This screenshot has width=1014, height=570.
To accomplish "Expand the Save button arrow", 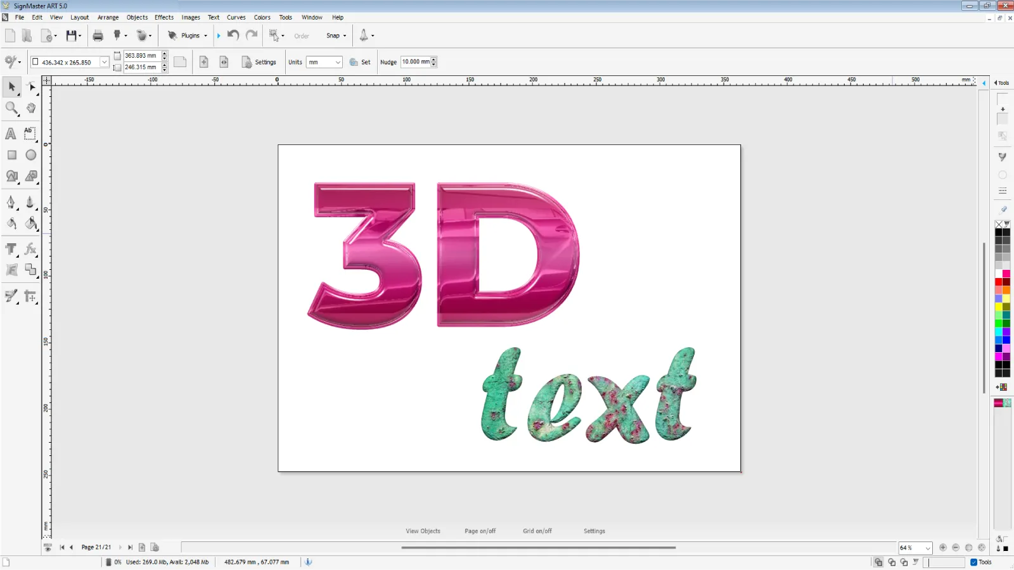I will pos(80,36).
